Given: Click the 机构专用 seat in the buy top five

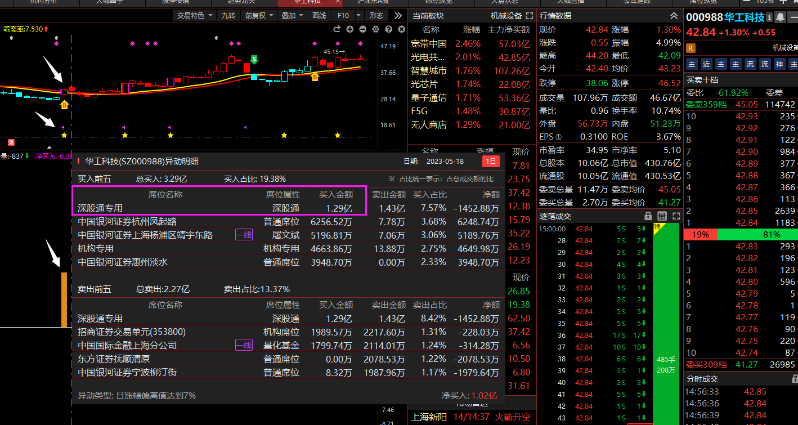Looking at the screenshot, I should [289, 249].
